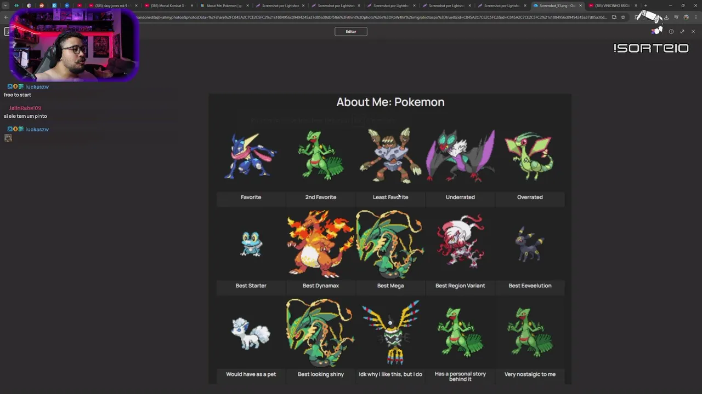The height and width of the screenshot is (394, 702).
Task: Click the Charizard image above Best Dynamax
Action: tap(321, 244)
